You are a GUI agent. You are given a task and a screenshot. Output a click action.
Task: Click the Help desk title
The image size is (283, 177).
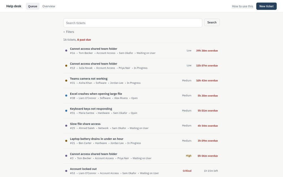pos(14,6)
